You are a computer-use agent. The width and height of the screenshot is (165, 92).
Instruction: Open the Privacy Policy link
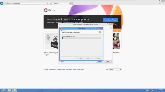point(53,69)
